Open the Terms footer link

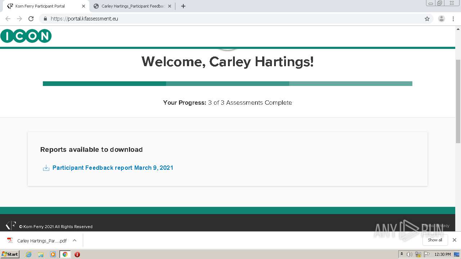click(x=428, y=226)
